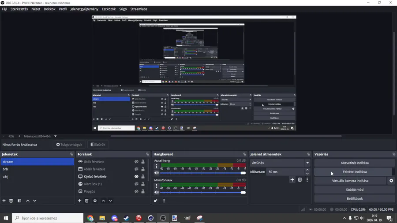Open the Fájl menu
397x223 pixels.
pos(4,9)
